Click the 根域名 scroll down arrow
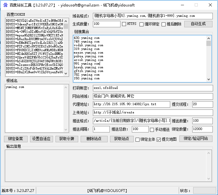218x195 pixels. [x=66, y=130]
